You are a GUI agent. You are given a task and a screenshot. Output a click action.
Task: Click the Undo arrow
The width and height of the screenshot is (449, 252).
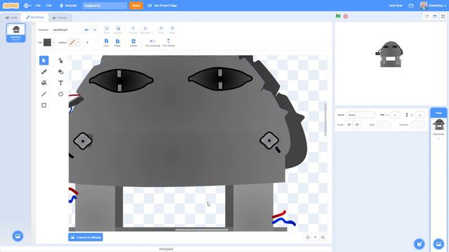click(x=86, y=29)
